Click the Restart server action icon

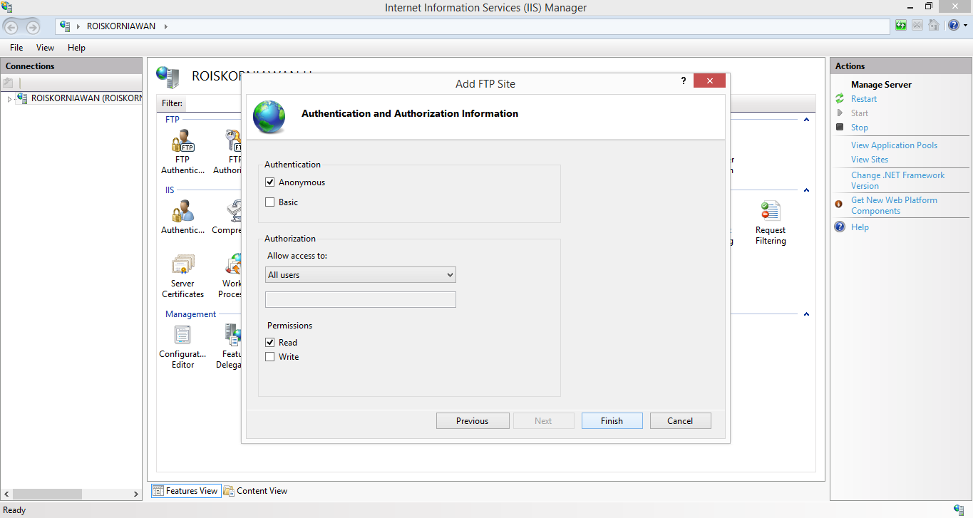[x=840, y=98]
